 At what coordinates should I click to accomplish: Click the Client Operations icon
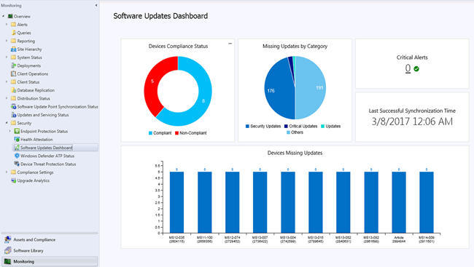(13, 73)
